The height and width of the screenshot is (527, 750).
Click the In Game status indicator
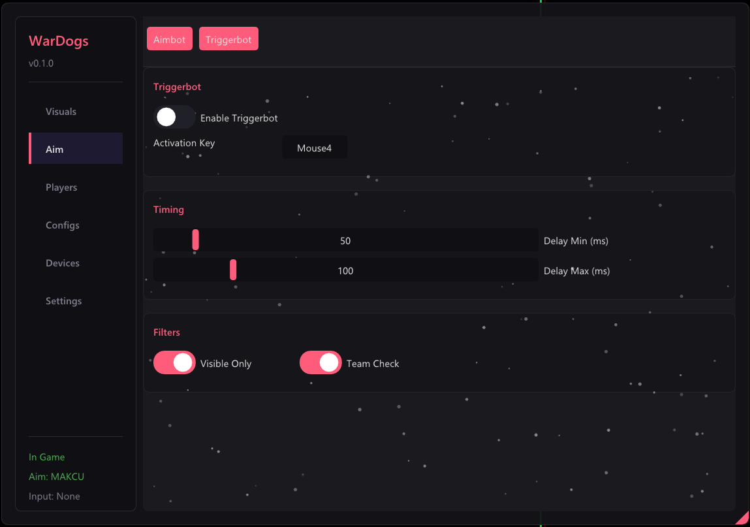46,456
